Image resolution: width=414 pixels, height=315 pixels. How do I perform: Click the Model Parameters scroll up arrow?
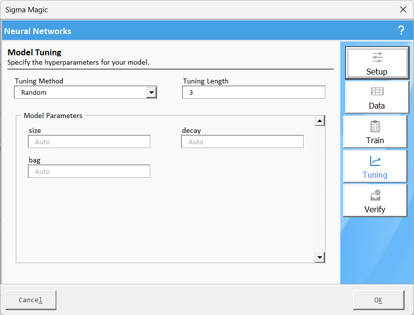click(320, 121)
